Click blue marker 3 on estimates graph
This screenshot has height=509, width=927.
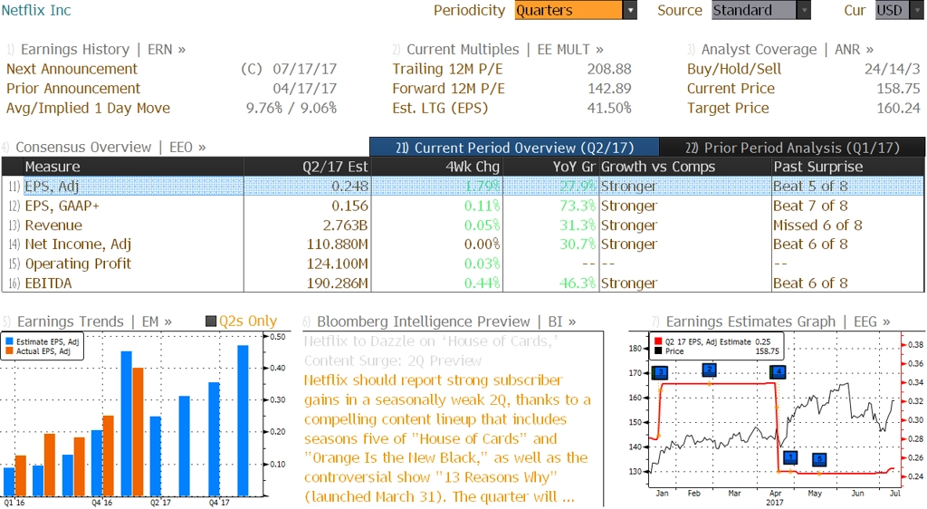(660, 372)
